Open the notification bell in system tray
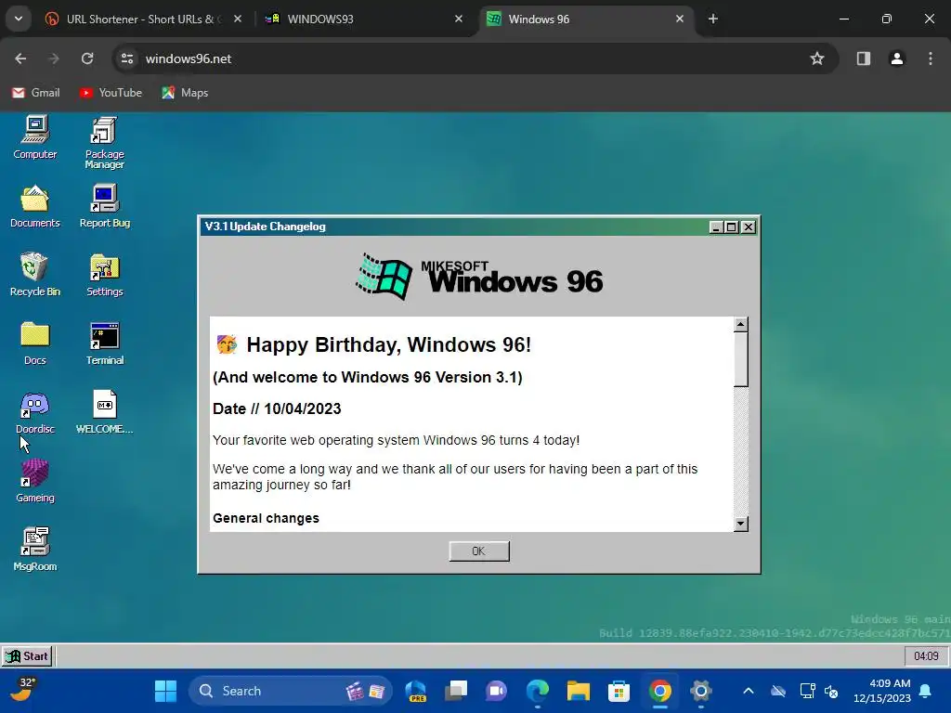 click(x=926, y=691)
